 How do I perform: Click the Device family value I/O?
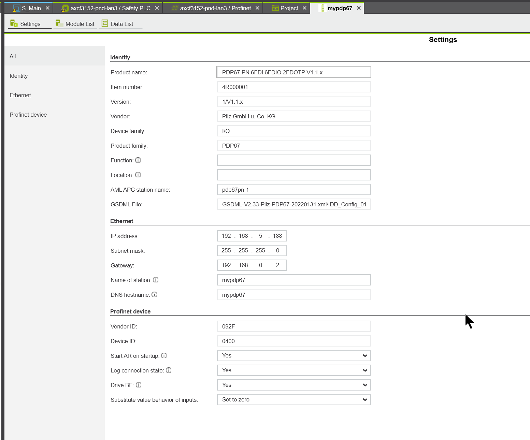click(294, 131)
